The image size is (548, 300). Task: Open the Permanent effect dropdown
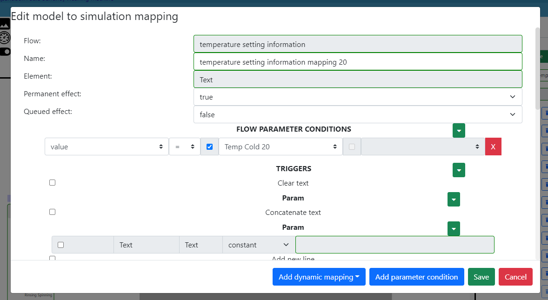[x=358, y=97]
